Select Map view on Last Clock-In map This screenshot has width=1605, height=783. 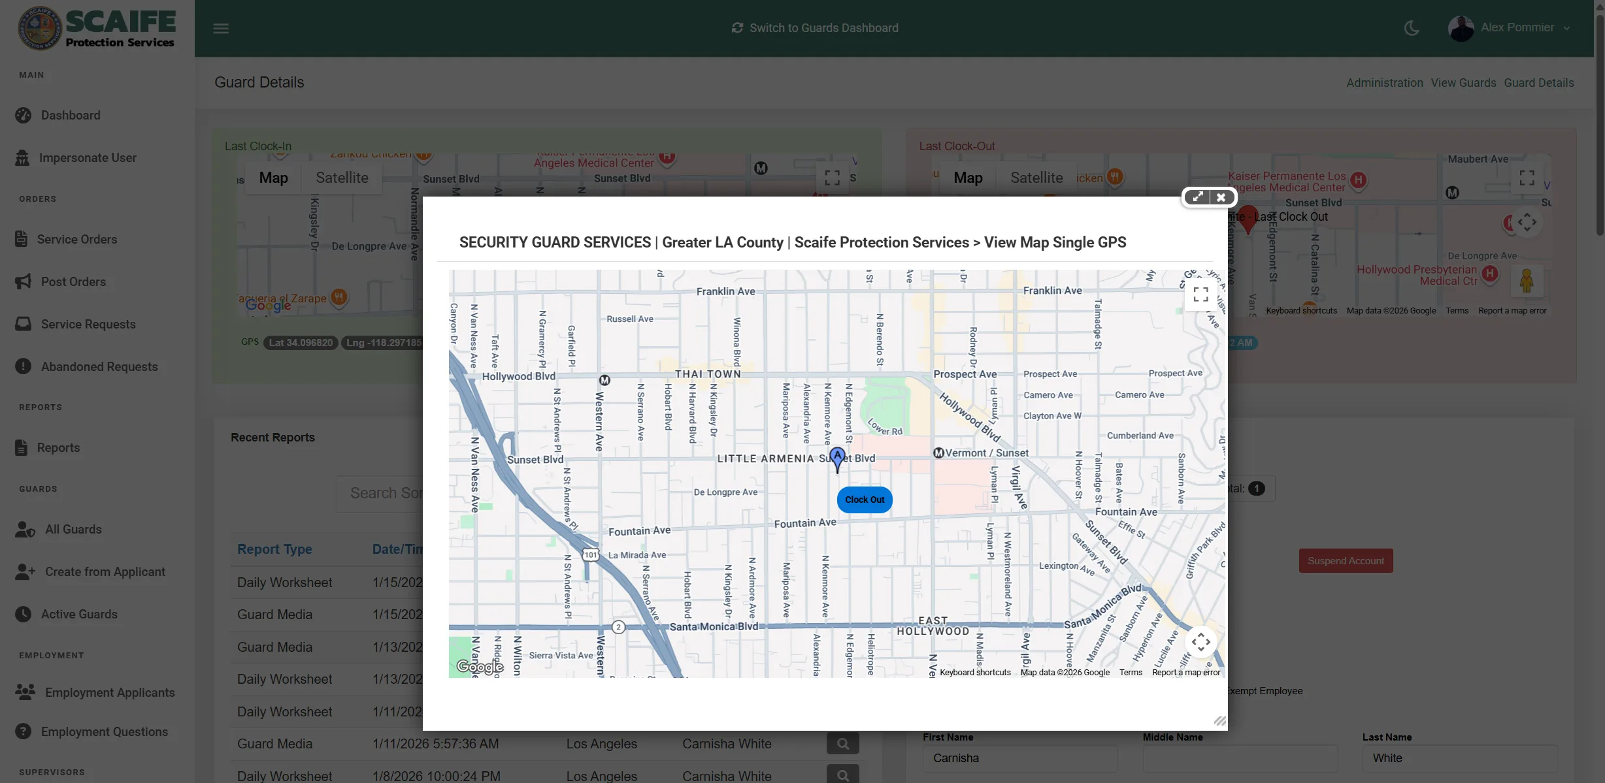coord(273,178)
